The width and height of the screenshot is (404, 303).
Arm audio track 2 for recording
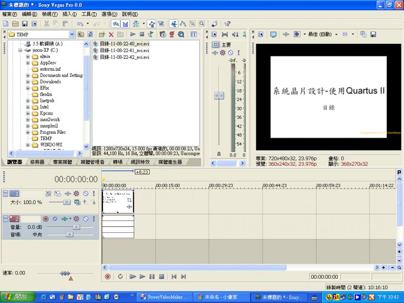point(46,219)
